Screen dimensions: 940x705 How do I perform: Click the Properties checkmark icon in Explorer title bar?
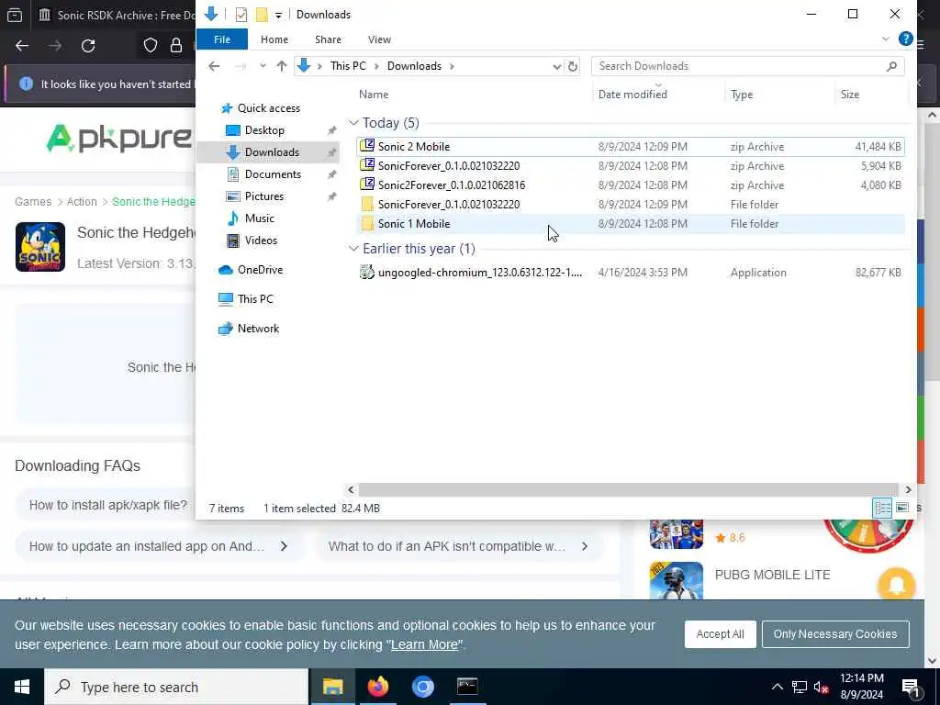[x=241, y=15]
